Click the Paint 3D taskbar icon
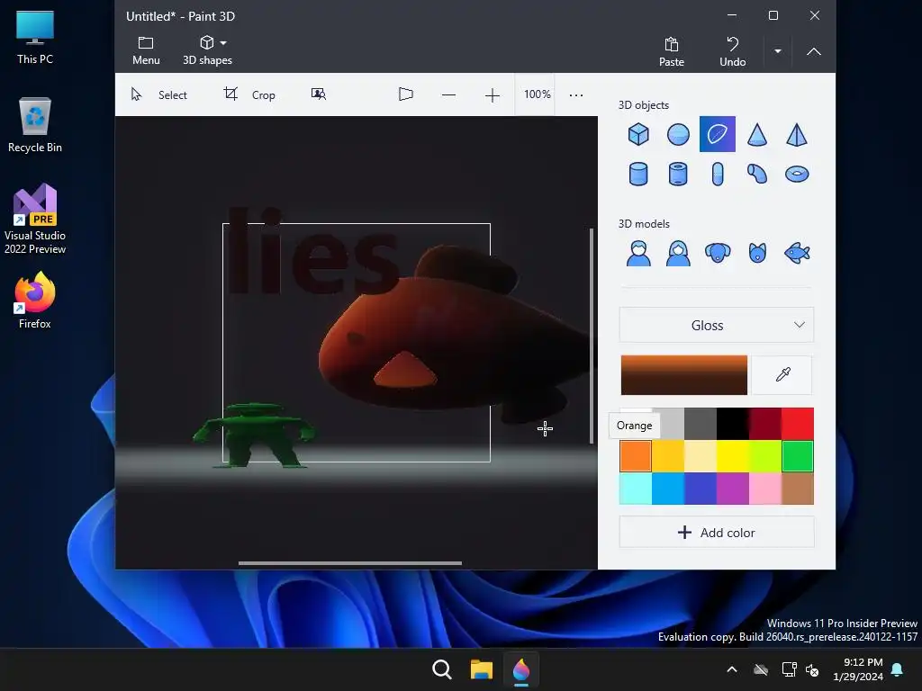This screenshot has width=922, height=691. coord(521,669)
